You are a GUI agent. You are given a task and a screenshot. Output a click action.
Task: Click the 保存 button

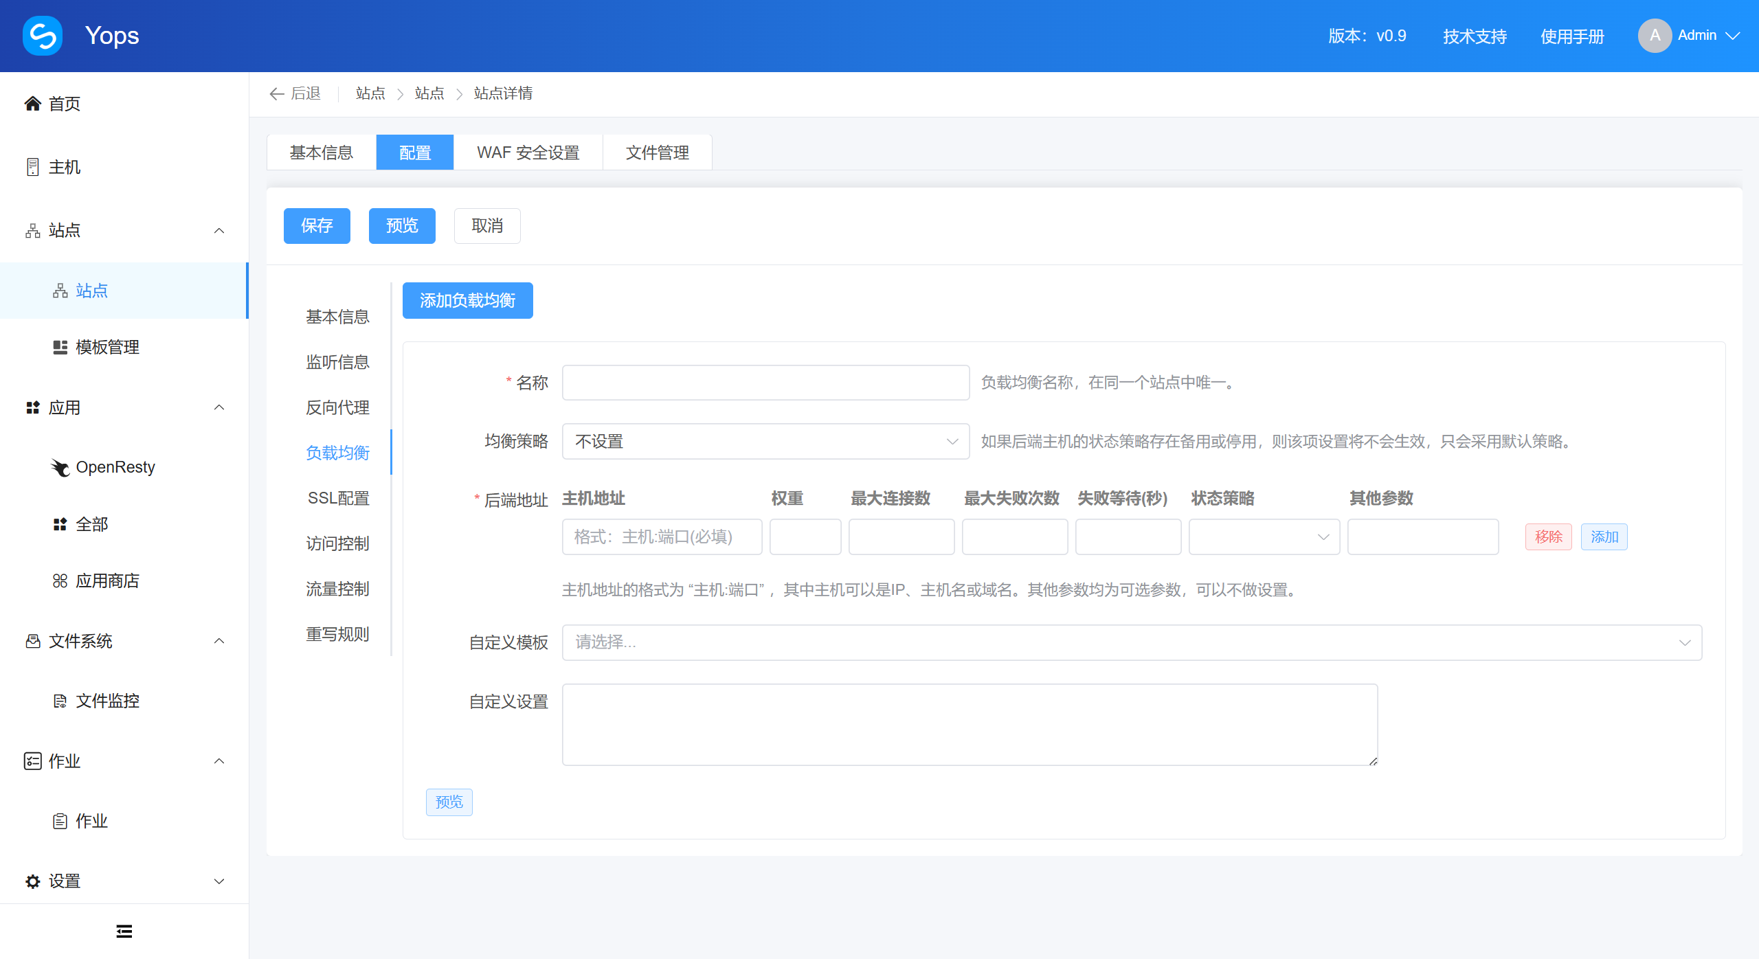point(317,226)
